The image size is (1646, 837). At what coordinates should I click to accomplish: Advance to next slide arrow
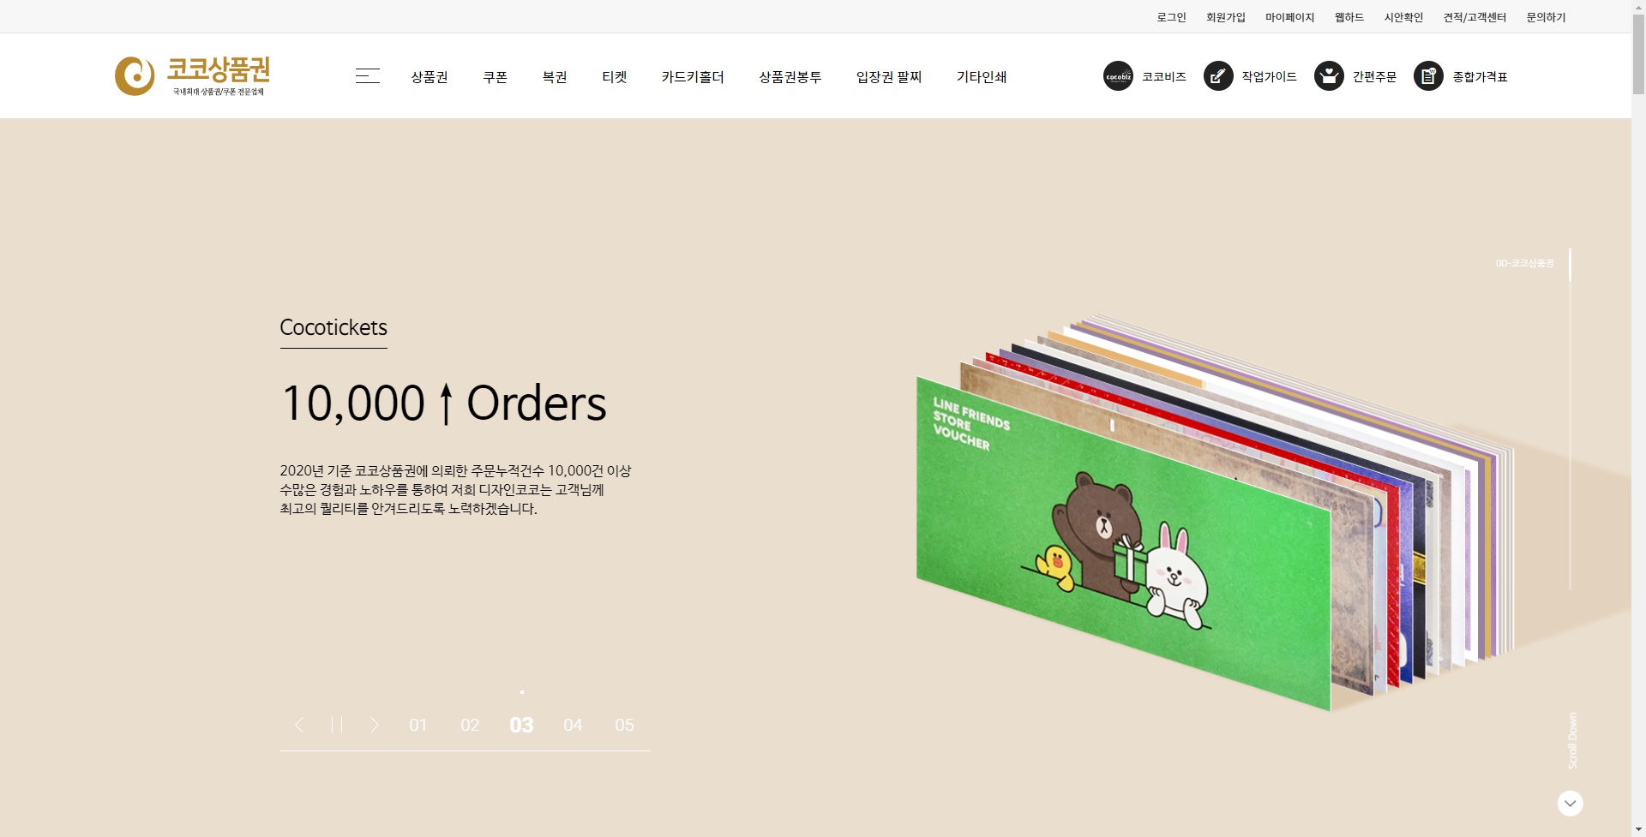(x=375, y=725)
